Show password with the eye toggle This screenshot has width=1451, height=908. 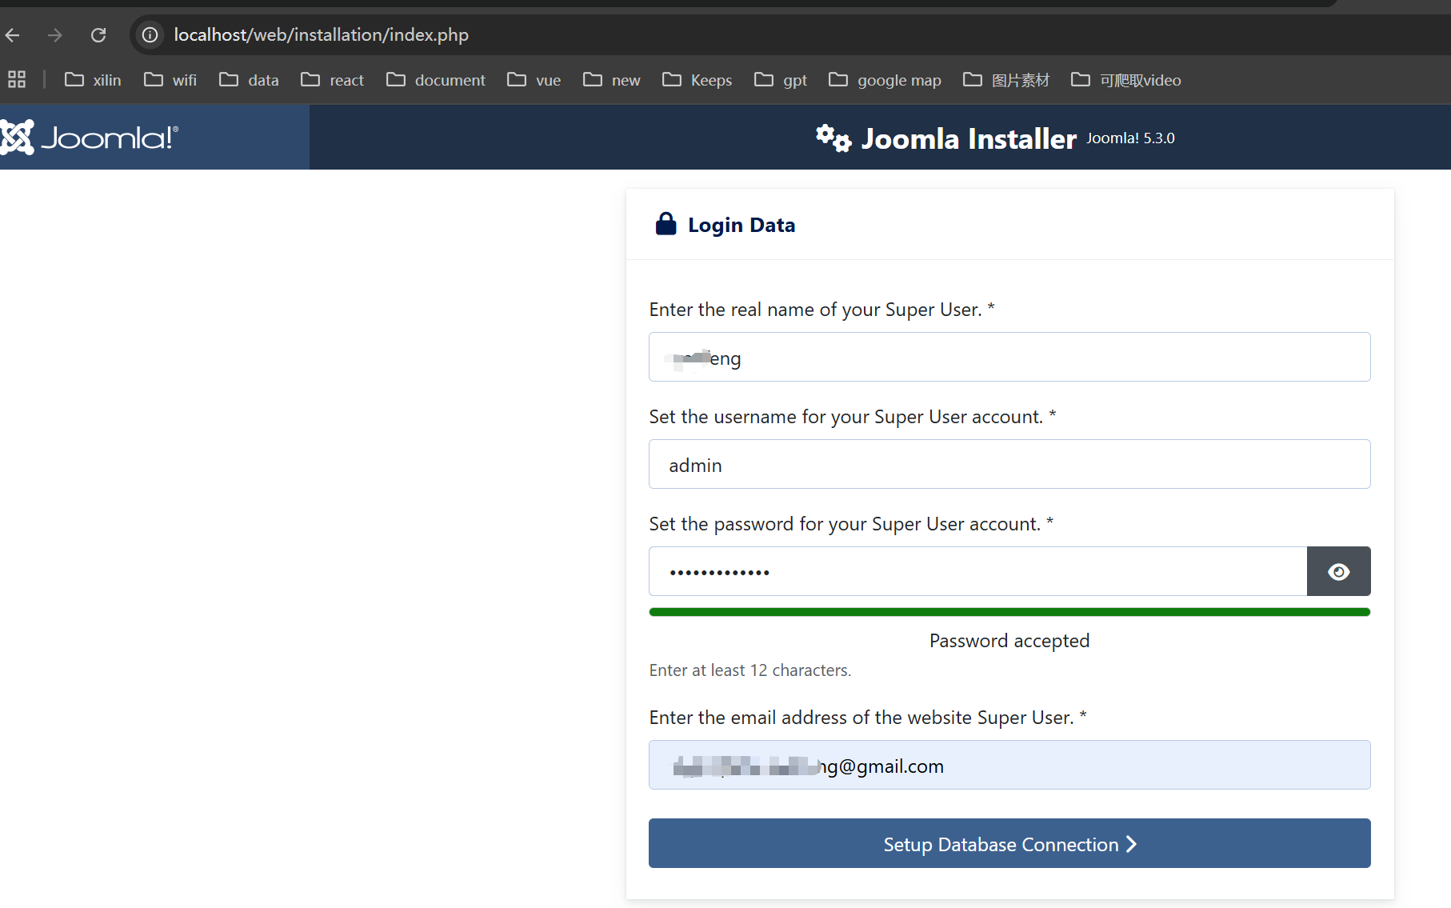[1339, 571]
